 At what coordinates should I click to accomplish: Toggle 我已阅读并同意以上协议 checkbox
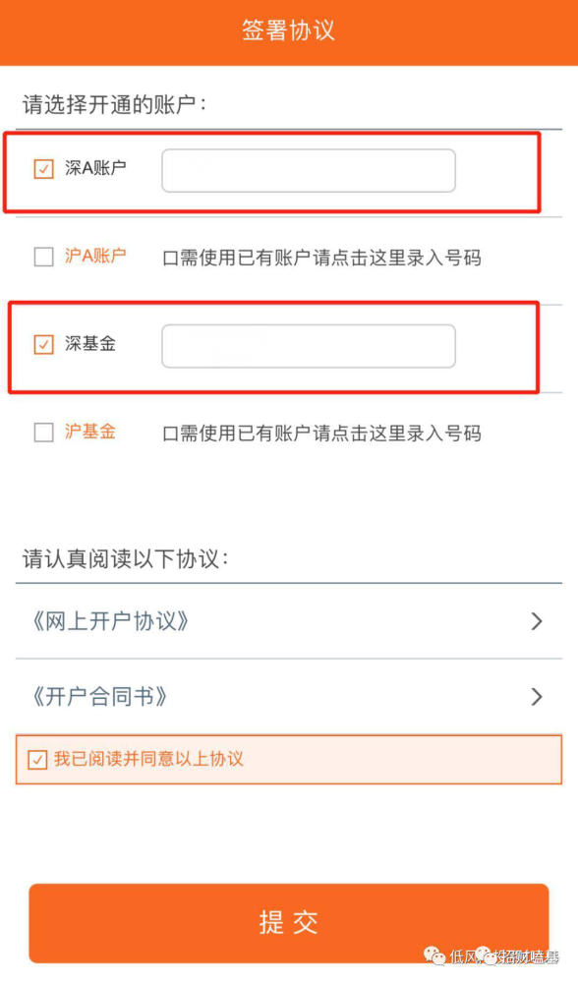pyautogui.click(x=37, y=759)
